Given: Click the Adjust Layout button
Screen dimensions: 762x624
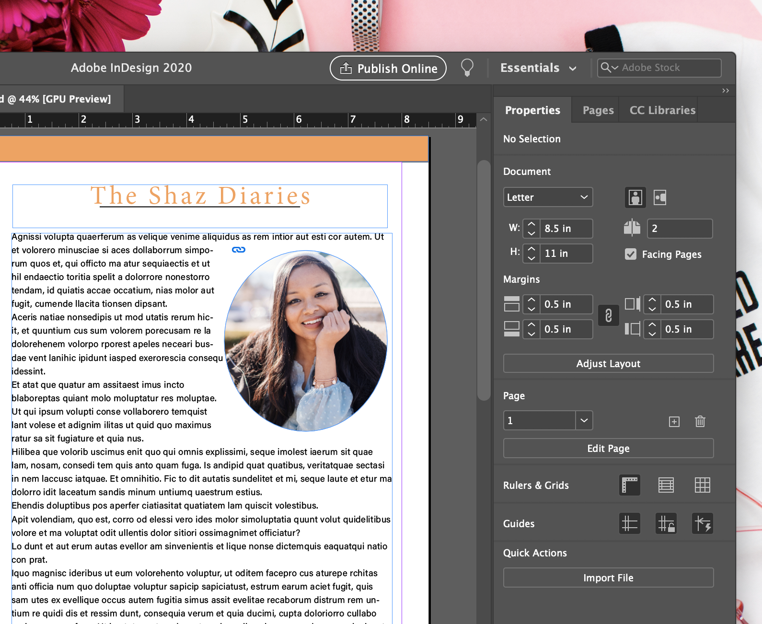Looking at the screenshot, I should pos(608,364).
